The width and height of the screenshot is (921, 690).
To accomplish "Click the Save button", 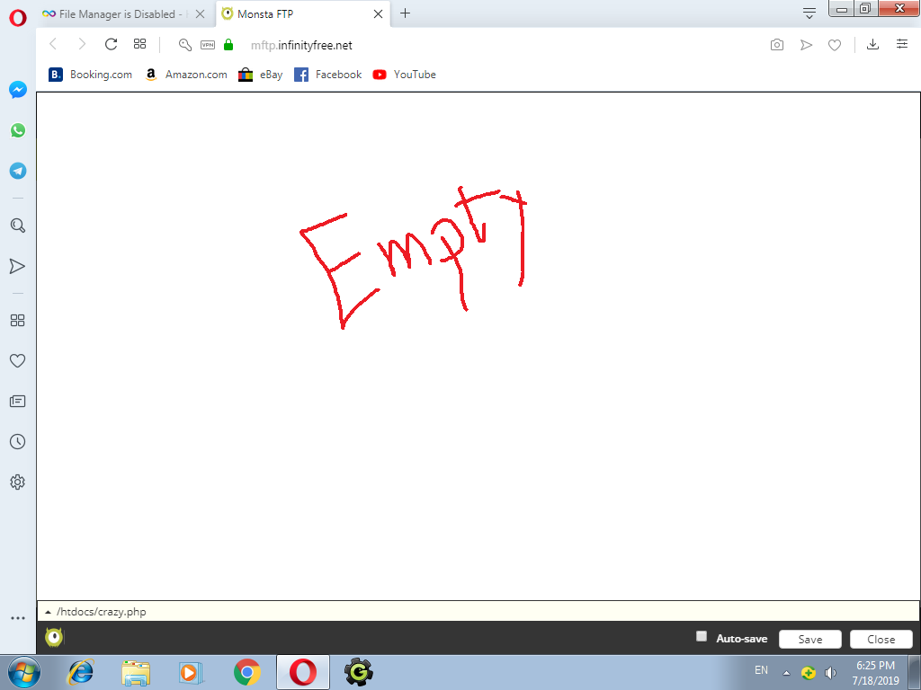I will point(809,640).
